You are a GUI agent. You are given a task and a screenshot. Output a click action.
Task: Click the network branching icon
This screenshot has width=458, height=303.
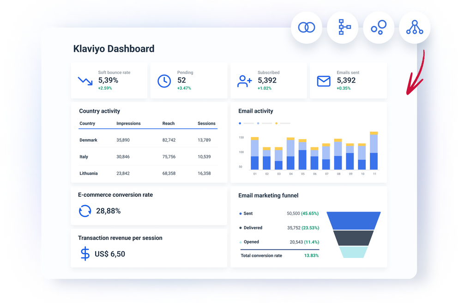pyautogui.click(x=415, y=27)
